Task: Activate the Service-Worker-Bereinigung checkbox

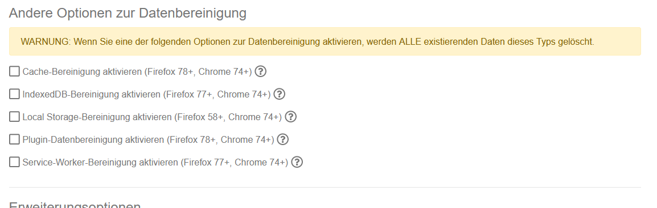Action: (x=14, y=162)
